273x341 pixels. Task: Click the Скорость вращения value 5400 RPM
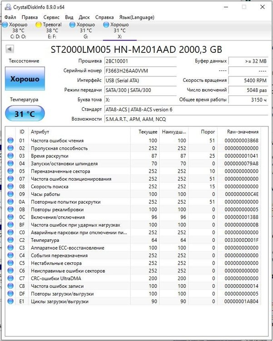point(248,80)
